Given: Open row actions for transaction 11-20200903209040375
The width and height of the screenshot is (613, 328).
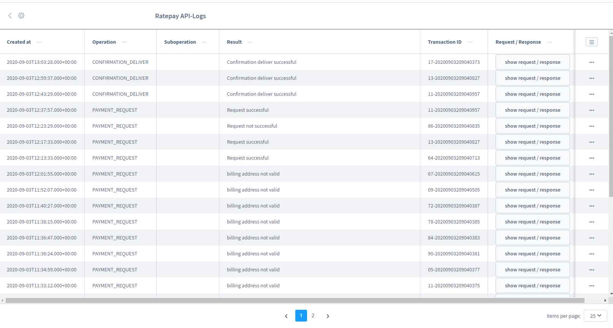Looking at the screenshot, I should 592,286.
